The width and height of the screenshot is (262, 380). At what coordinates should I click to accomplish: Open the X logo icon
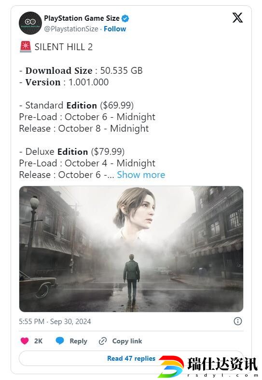237,18
